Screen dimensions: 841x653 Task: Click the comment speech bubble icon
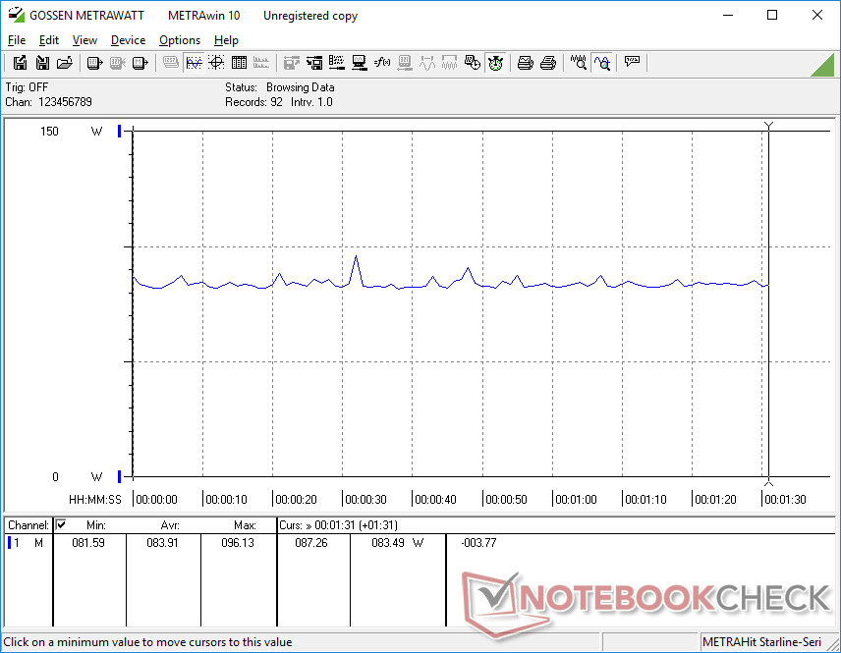click(x=632, y=62)
